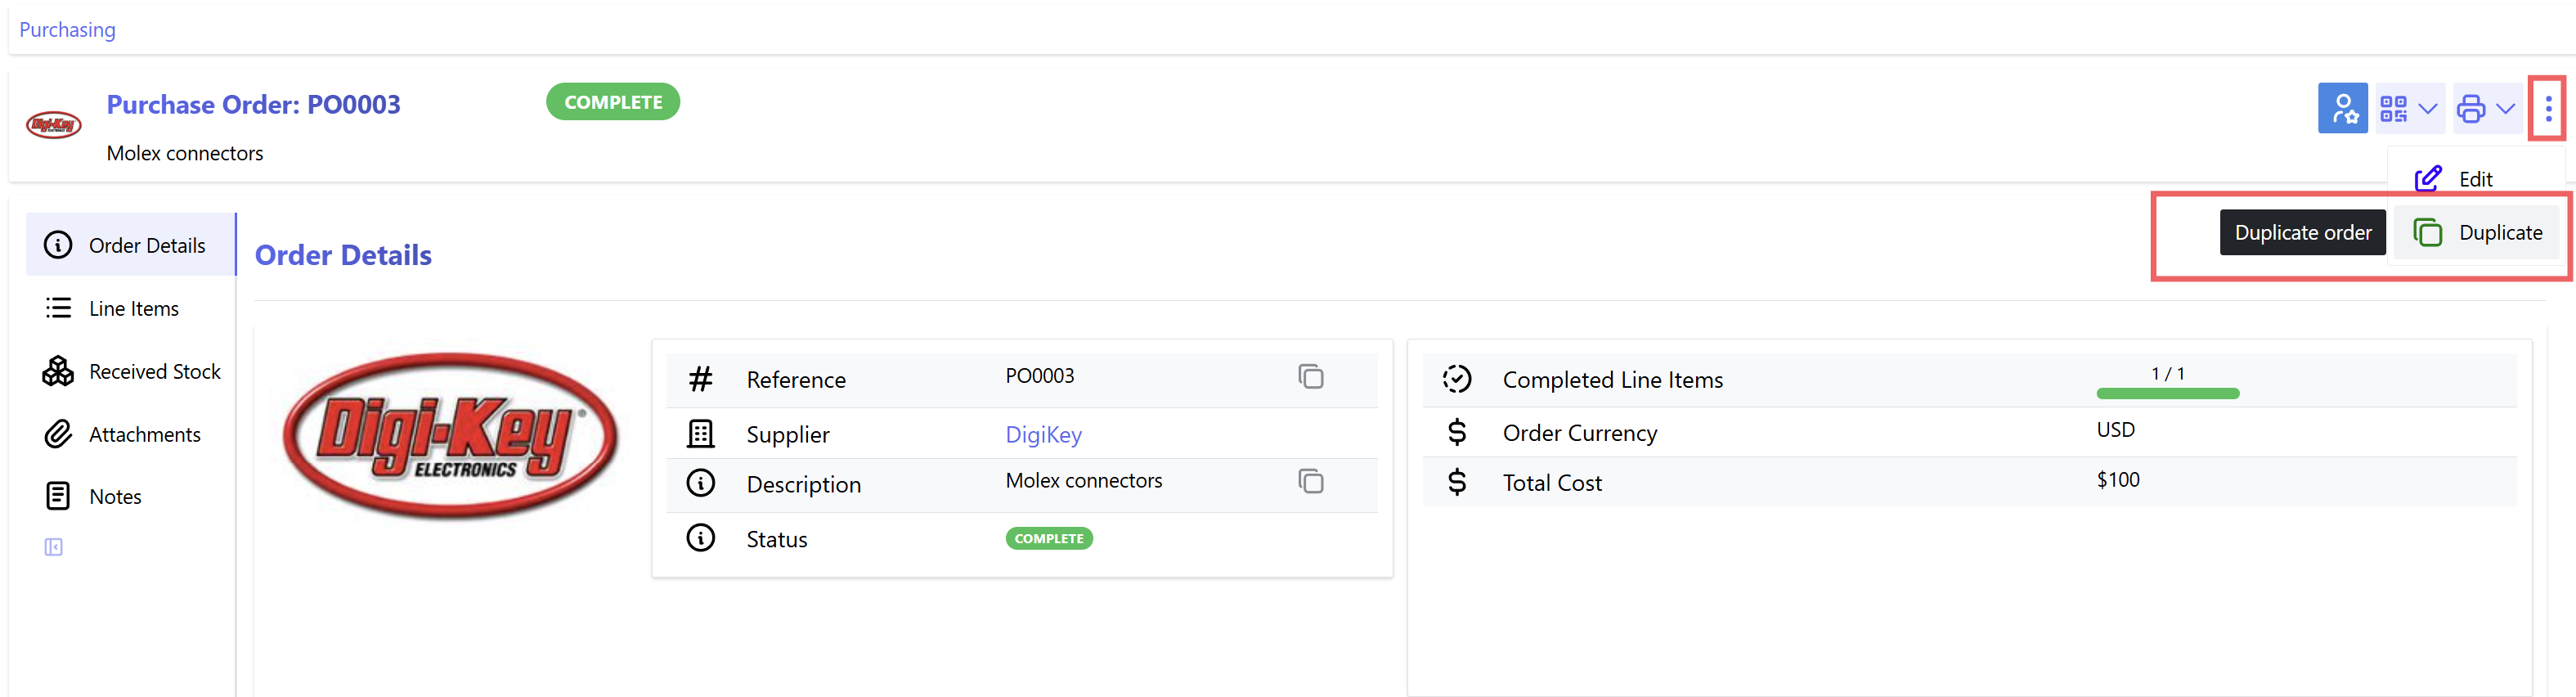Go to the Purchasing breadcrumb
The height and width of the screenshot is (697, 2576).
coord(67,30)
